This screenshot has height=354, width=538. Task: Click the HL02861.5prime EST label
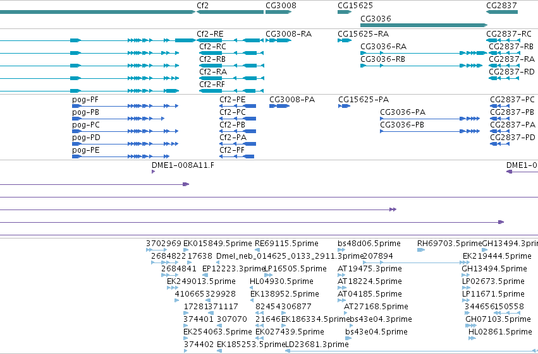click(500, 332)
